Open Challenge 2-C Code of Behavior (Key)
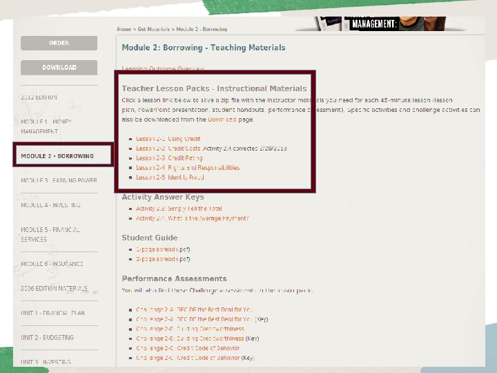 point(188,358)
